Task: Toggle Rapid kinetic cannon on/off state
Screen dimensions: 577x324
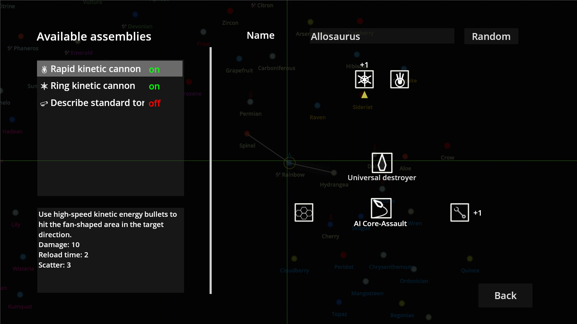Action: pos(154,70)
